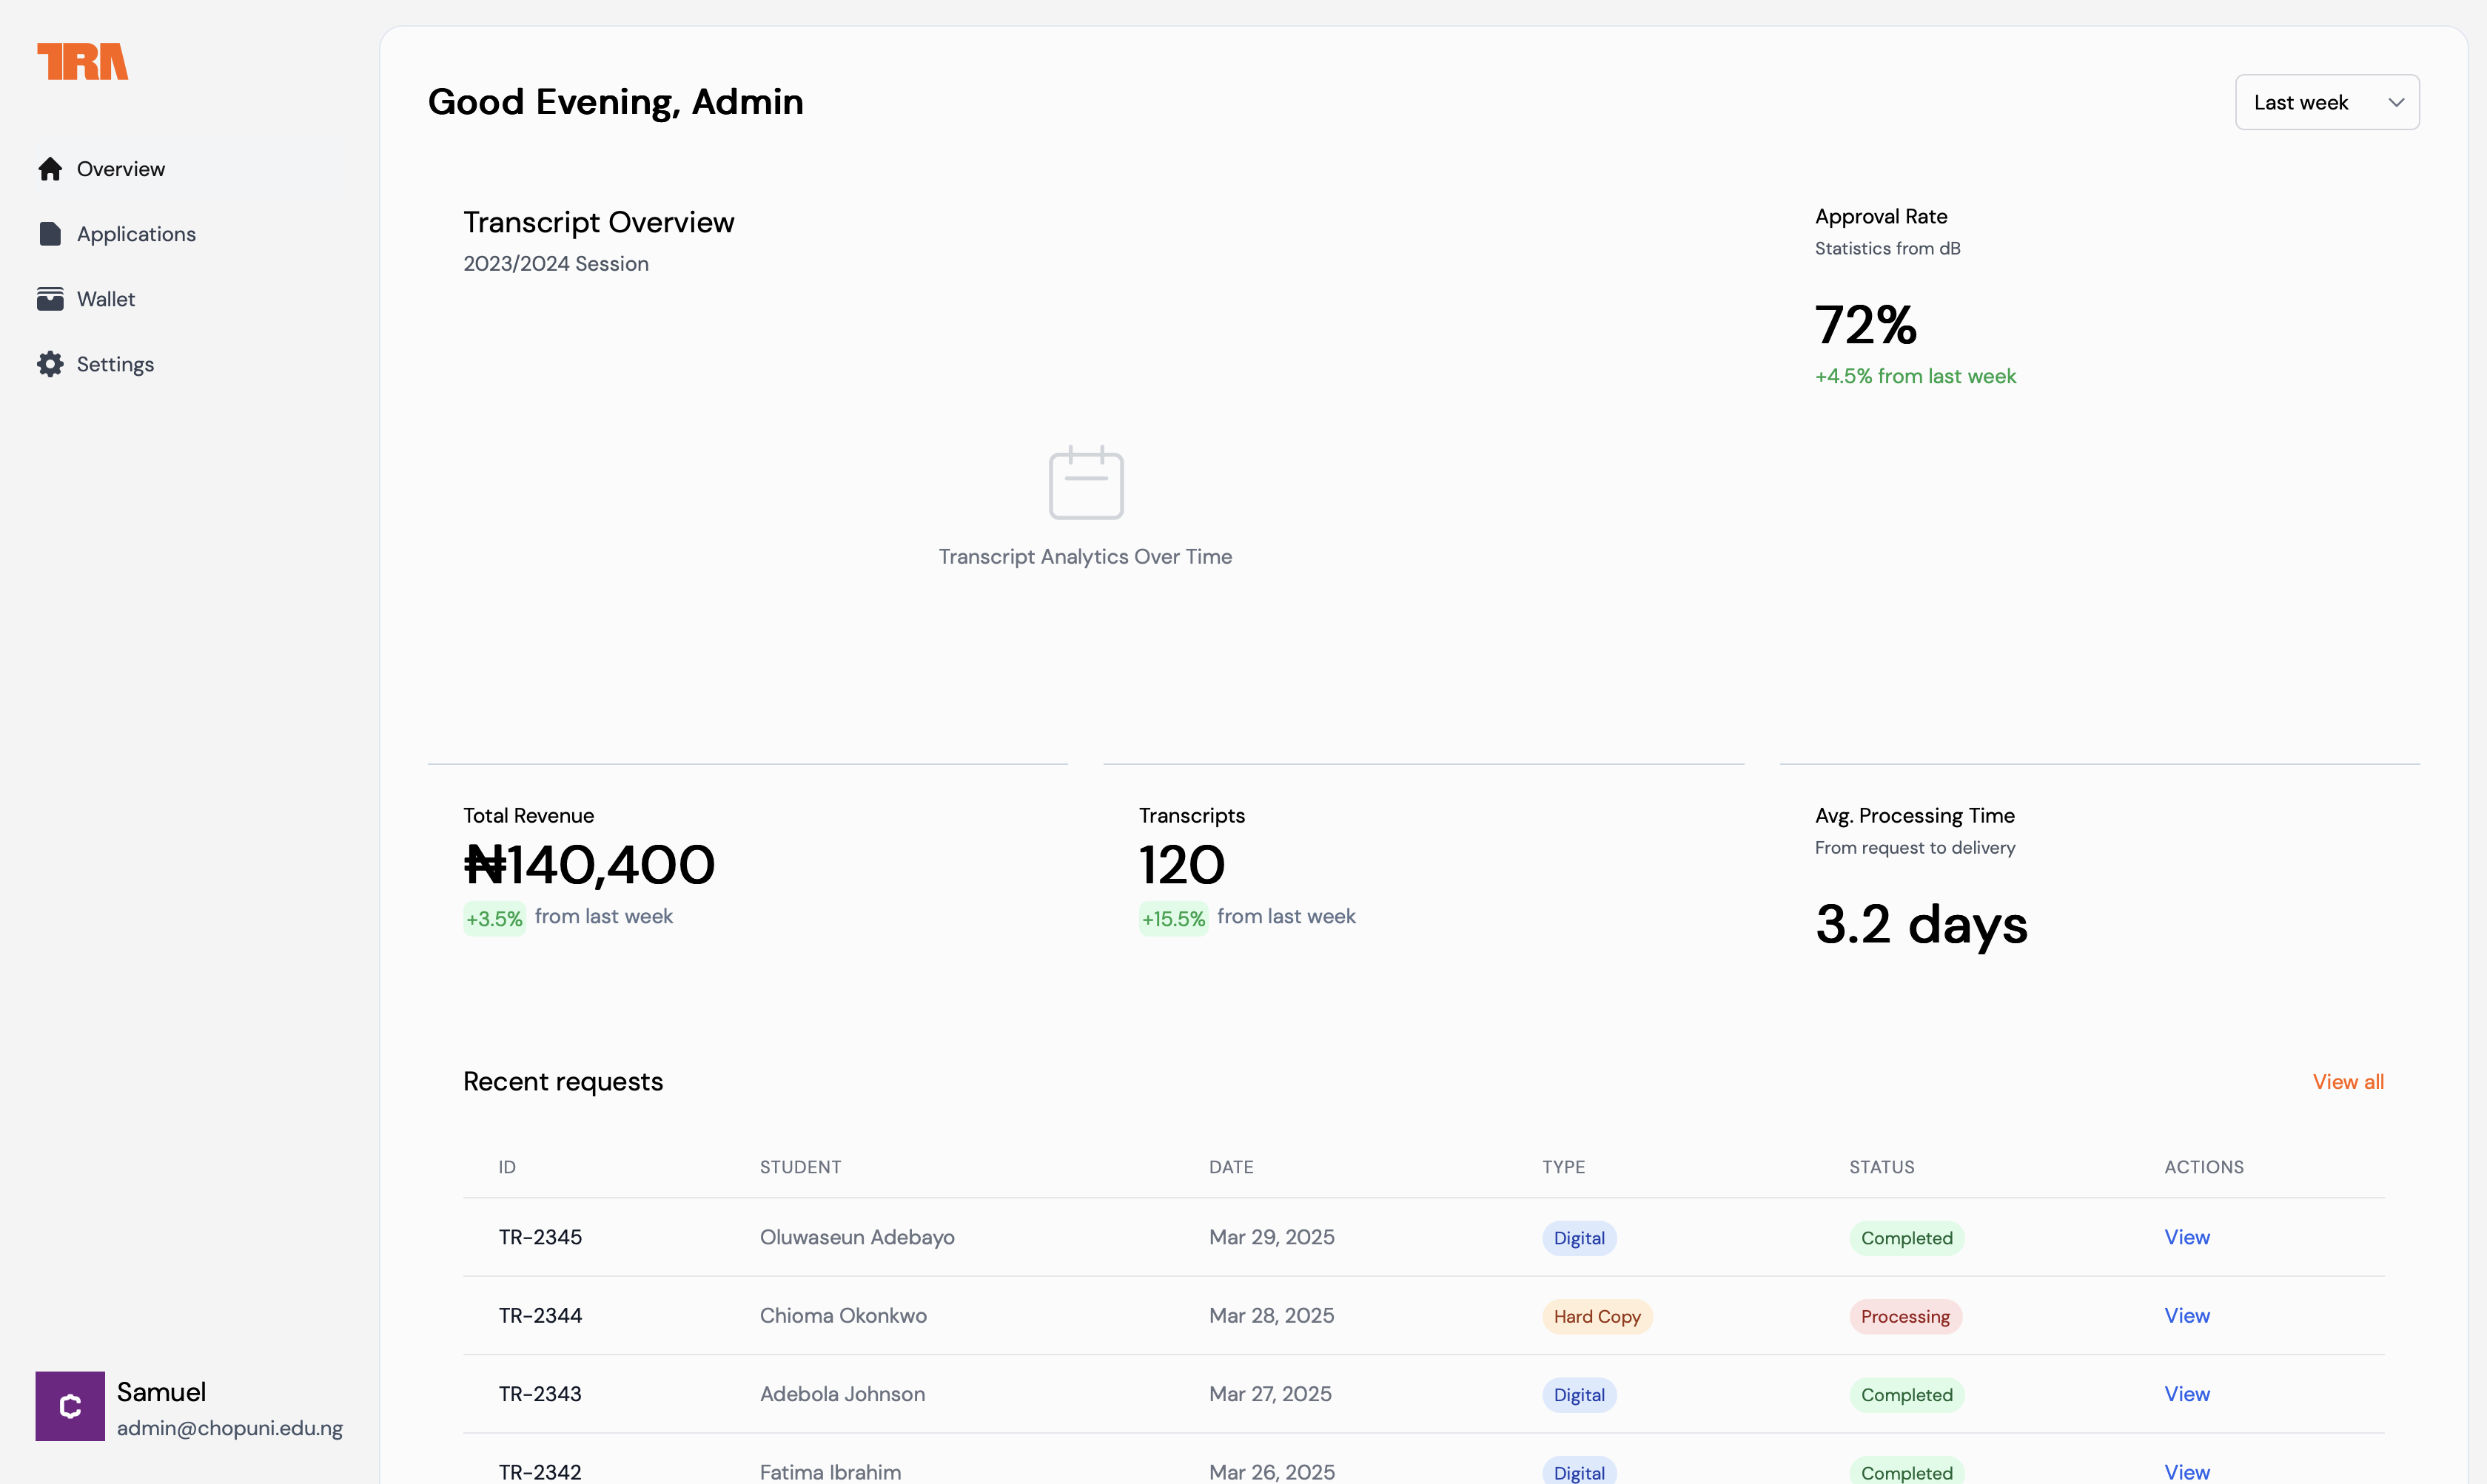Click the calendar placeholder chart icon
Image resolution: width=2487 pixels, height=1484 pixels.
click(x=1085, y=483)
